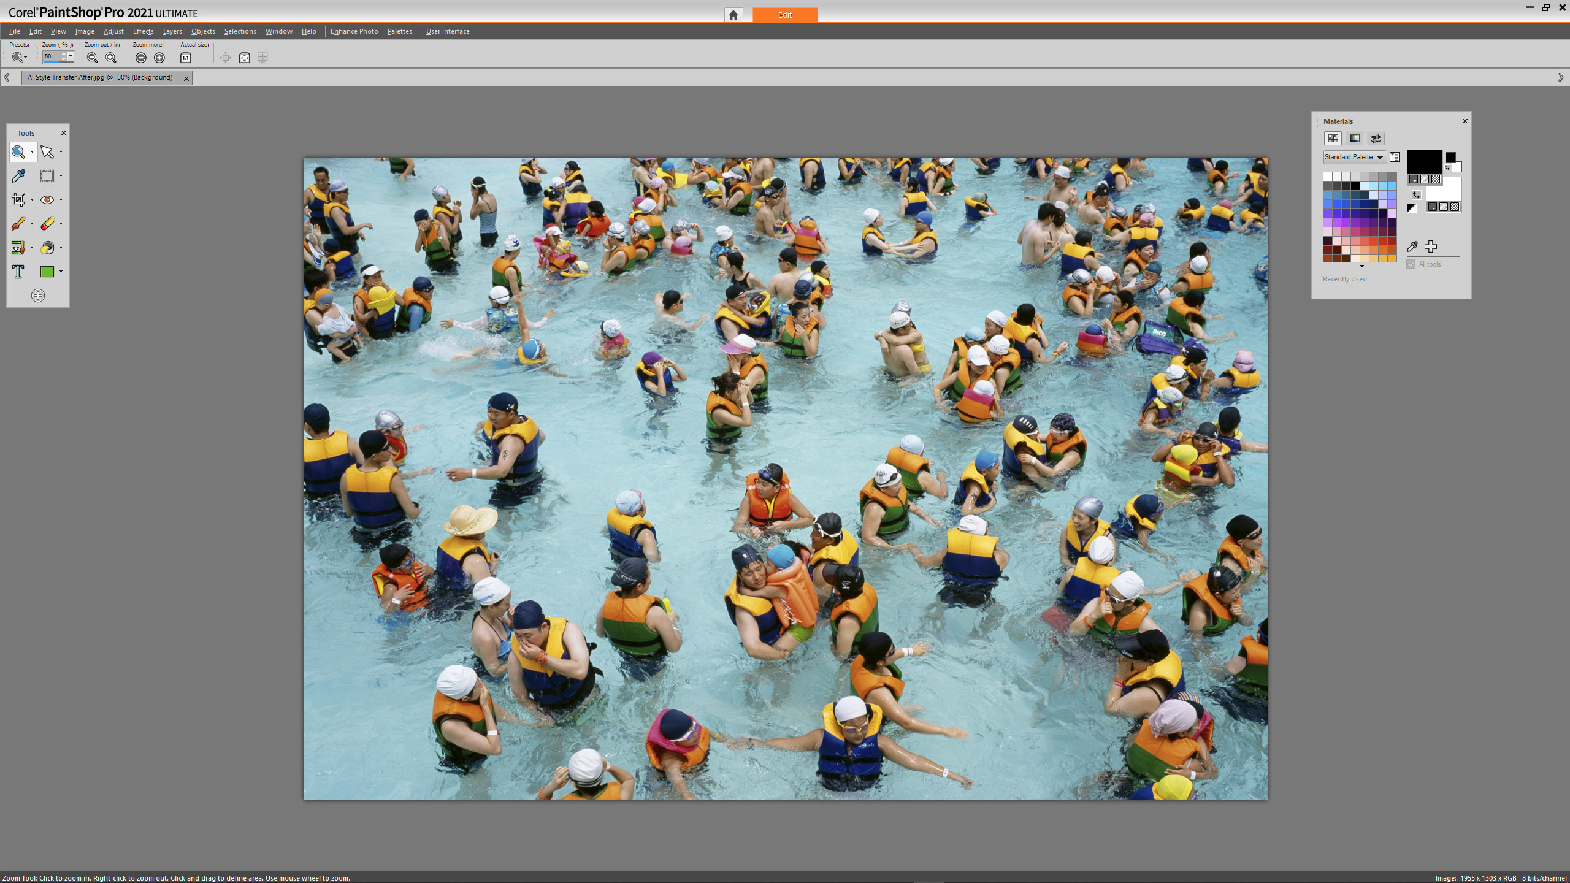The width and height of the screenshot is (1570, 883).
Task: Click the Zoom tool
Action: click(18, 151)
